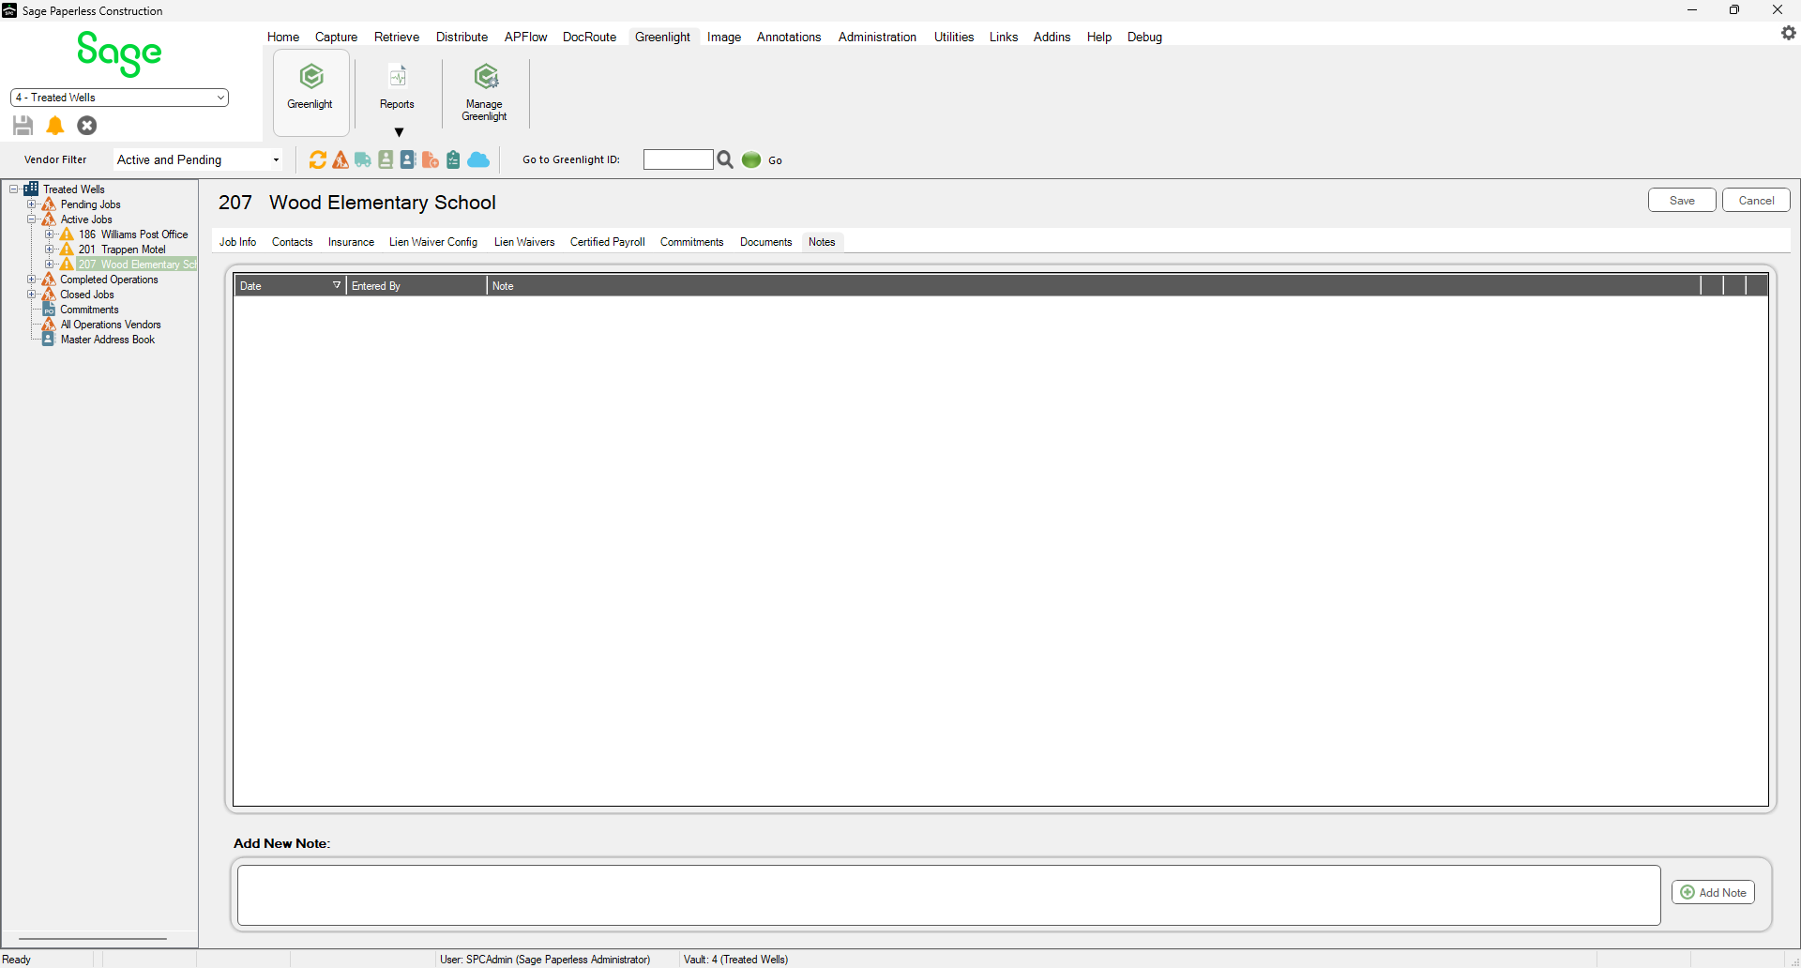Expand the 201 Trappen Motel node
Screen dimensions: 1801x968
coord(49,249)
